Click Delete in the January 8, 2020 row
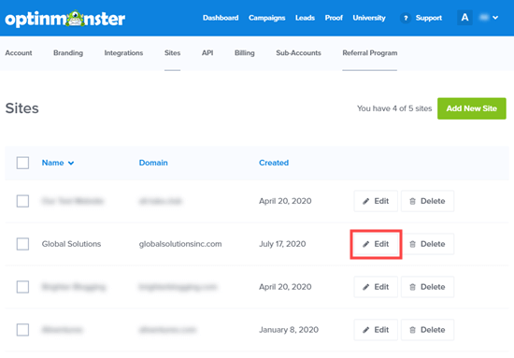Viewport: 514px width, 358px height. [x=427, y=330]
